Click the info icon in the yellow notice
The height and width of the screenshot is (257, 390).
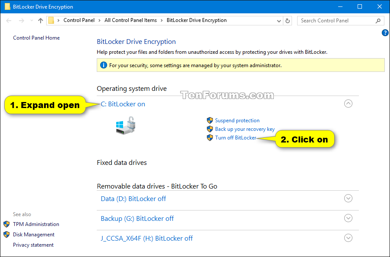coord(104,65)
